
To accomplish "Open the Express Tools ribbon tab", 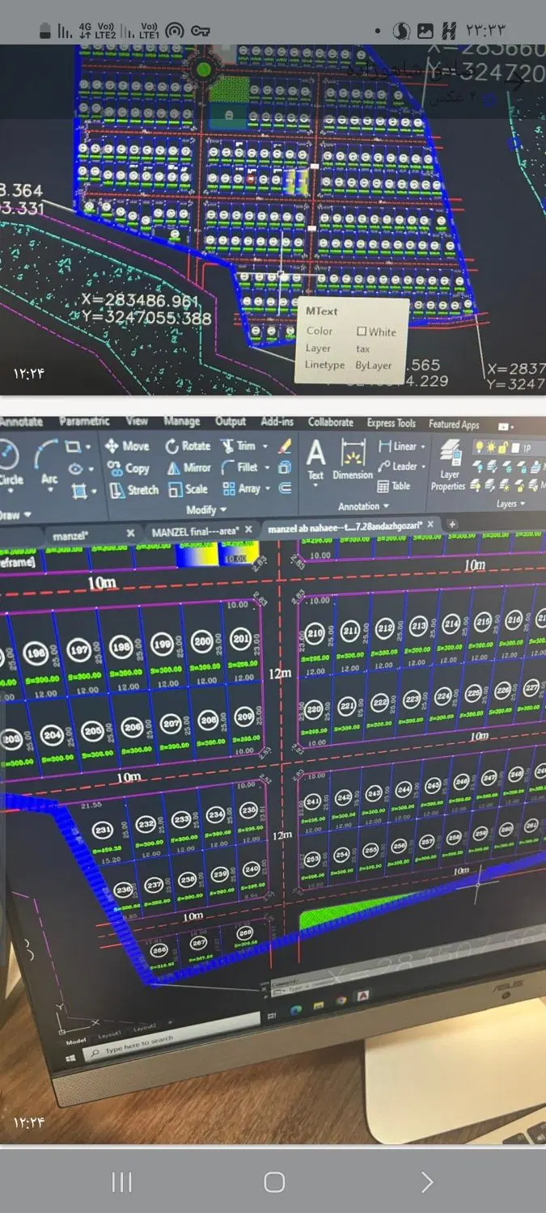I will coord(391,423).
